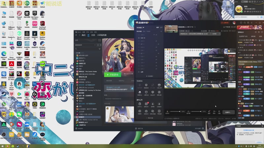Expand 更多功能 below the streaming tools
This screenshot has width=264, height=148.
(x=149, y=118)
